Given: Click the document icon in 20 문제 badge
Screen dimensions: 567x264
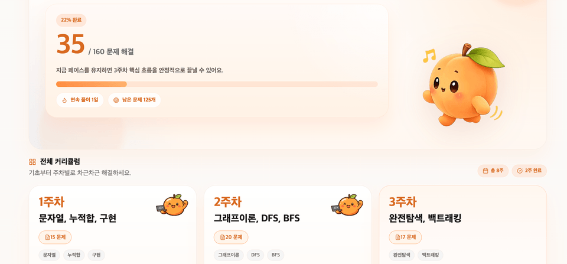Looking at the screenshot, I should [x=223, y=237].
